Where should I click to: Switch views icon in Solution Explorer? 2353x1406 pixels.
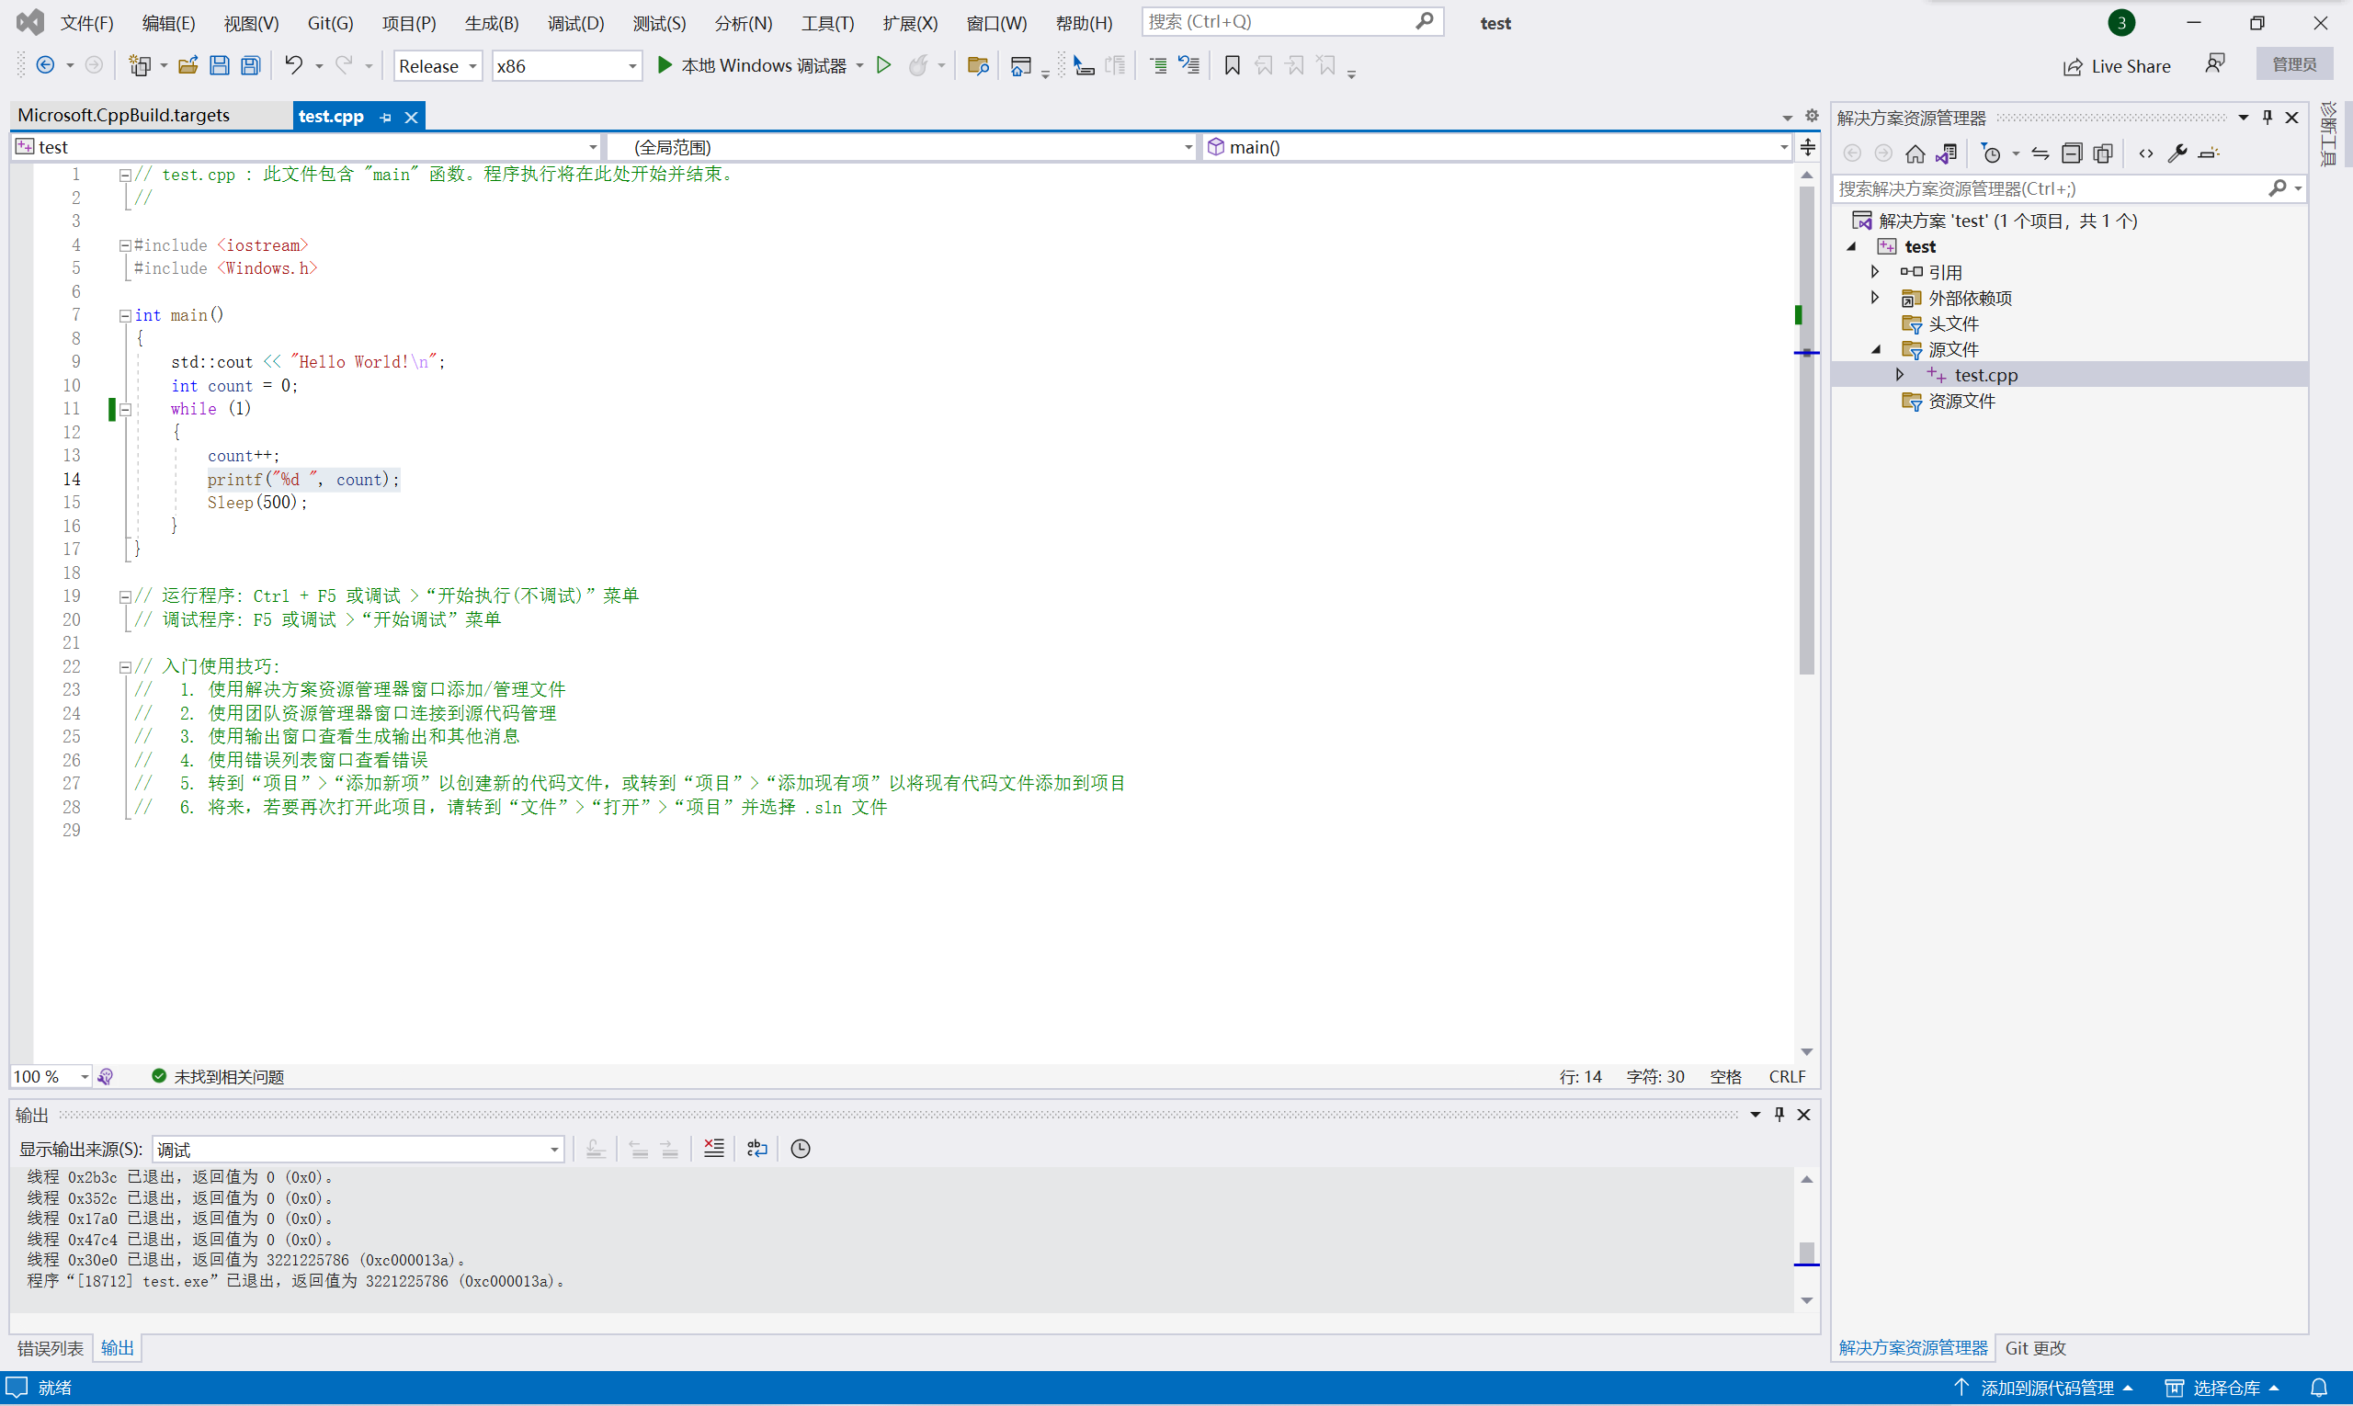(x=1947, y=153)
